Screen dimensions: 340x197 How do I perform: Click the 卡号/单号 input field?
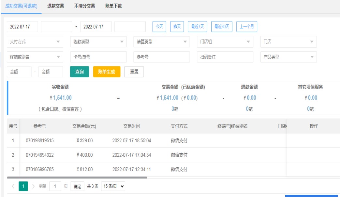click(98, 57)
